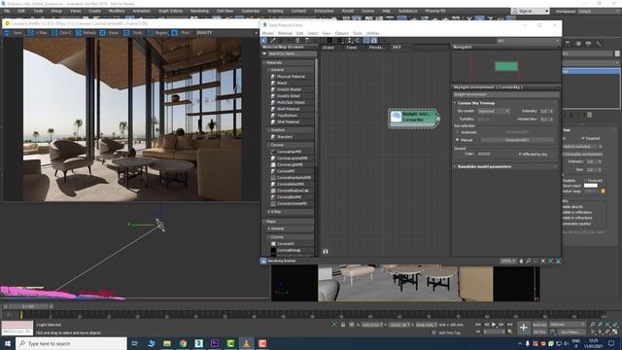
Task: Open Chrome from the Windows taskbar
Action: click(x=183, y=343)
